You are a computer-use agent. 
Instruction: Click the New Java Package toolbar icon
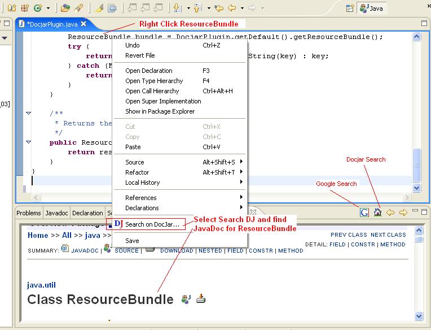[24, 8]
